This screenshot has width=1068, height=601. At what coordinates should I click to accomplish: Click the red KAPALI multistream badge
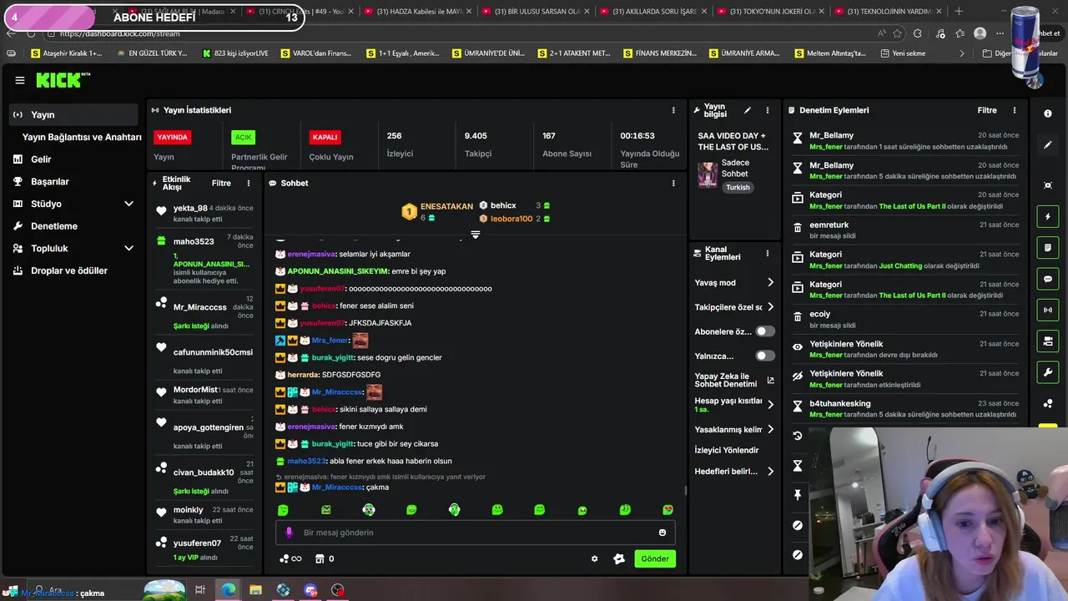pos(325,137)
